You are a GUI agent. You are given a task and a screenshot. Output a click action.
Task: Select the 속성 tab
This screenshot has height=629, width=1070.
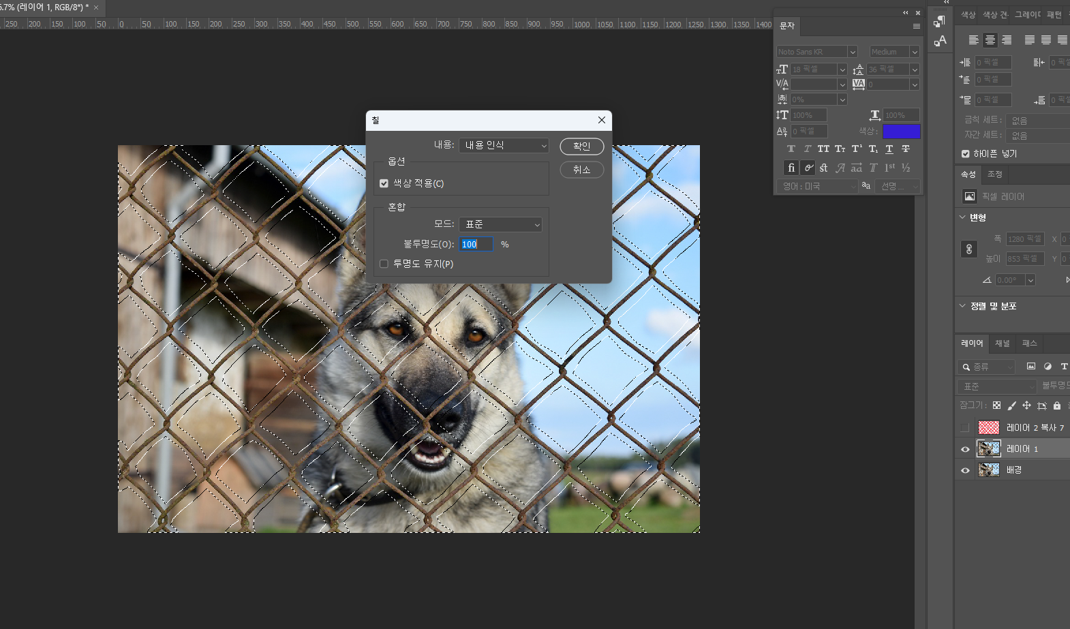(x=968, y=174)
